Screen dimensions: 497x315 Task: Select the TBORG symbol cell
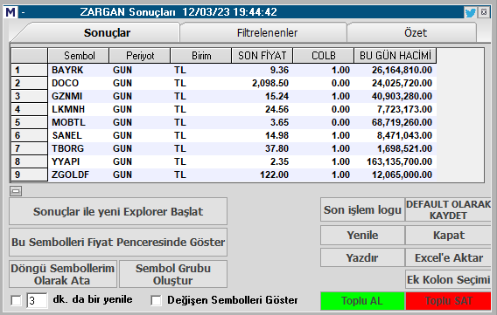pyautogui.click(x=79, y=148)
